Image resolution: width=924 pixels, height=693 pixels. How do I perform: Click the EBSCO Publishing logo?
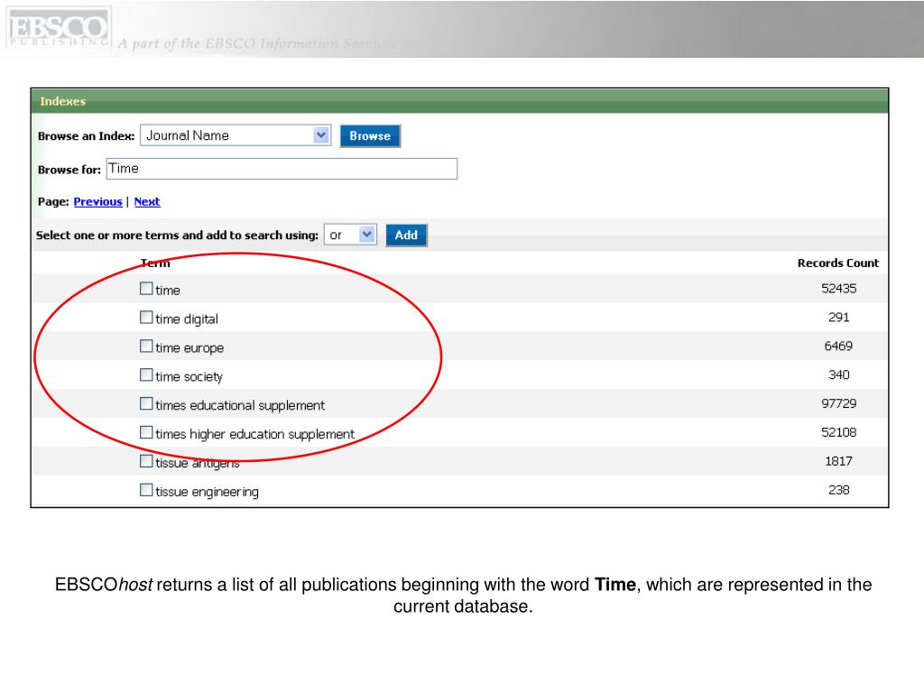pyautogui.click(x=57, y=28)
